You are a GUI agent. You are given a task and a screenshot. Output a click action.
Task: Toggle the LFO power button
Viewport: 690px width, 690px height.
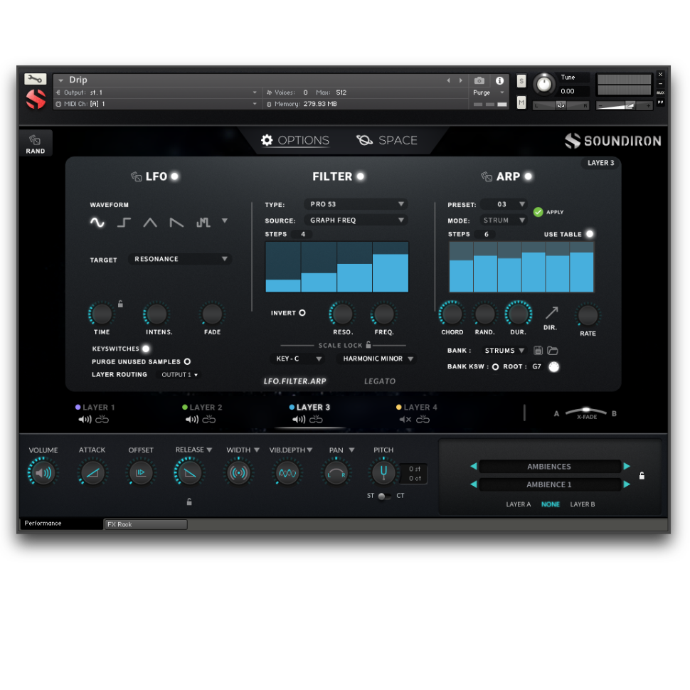[x=175, y=176]
